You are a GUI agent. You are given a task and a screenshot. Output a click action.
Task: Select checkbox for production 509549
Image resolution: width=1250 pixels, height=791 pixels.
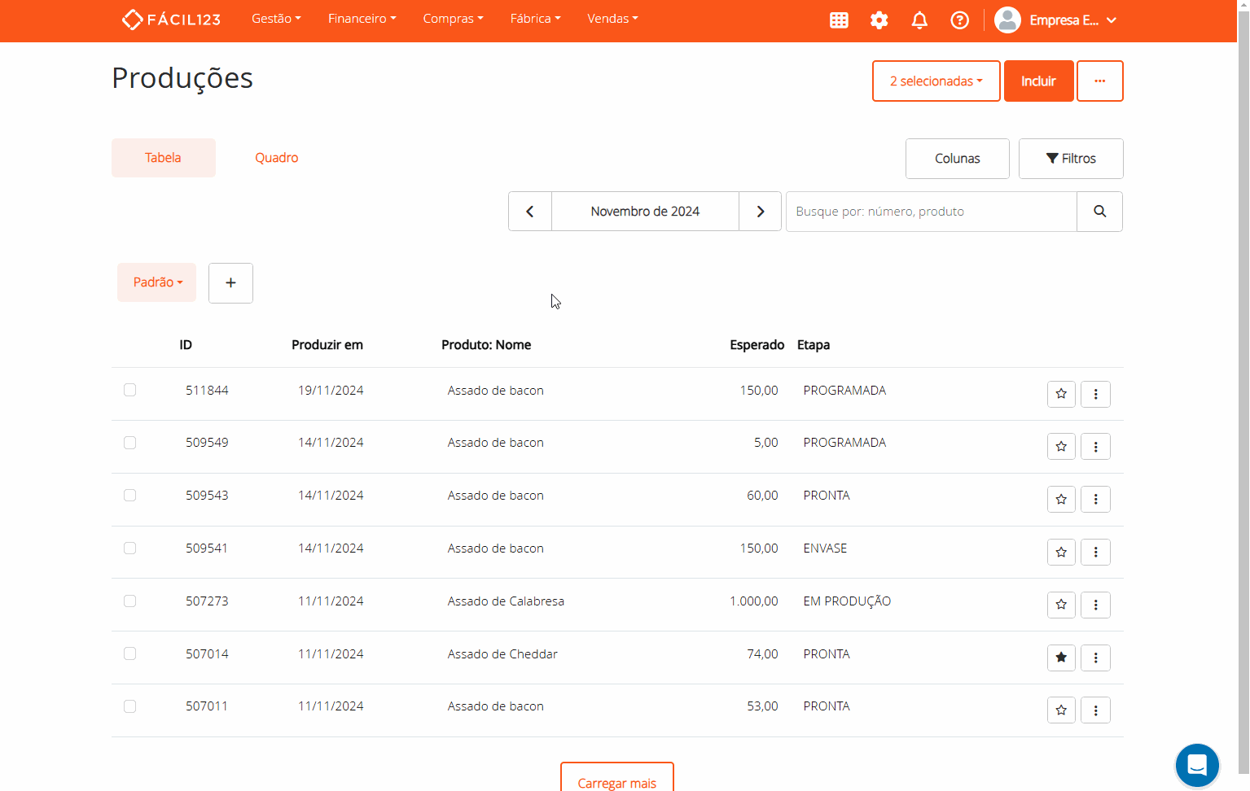pyautogui.click(x=130, y=443)
